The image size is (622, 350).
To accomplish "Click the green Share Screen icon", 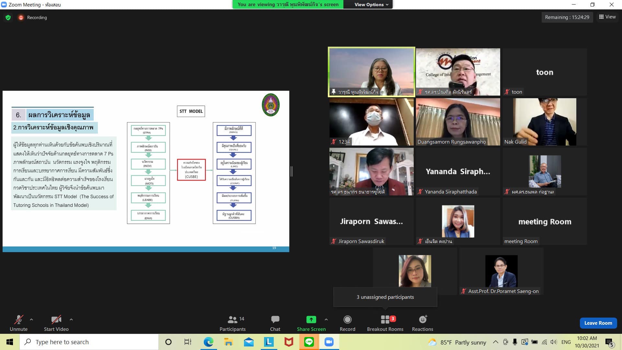I will (x=311, y=320).
